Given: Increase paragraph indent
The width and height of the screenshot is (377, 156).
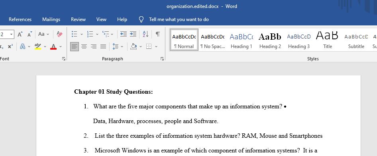Looking at the screenshot, I should click(133, 34).
